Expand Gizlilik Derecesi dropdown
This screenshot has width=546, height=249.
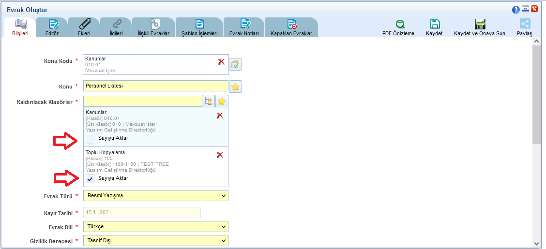pos(223,241)
